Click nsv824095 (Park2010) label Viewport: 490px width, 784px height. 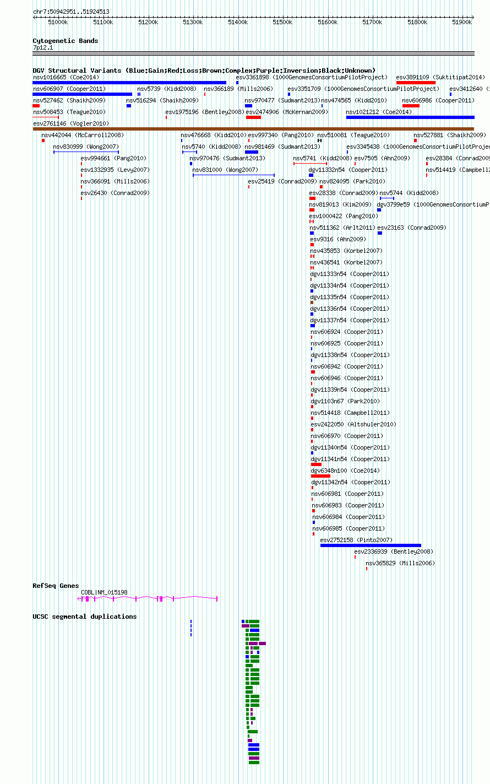pos(352,181)
